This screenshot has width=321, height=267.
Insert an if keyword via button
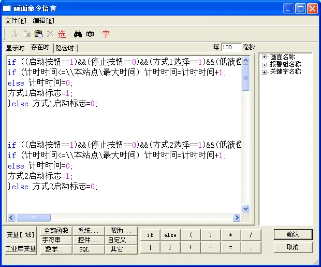[150, 235]
